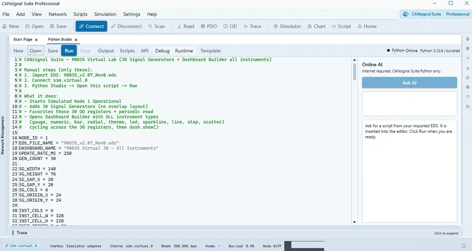Click the folder icon in right sidebar
Viewport: 472px width, 251px height.
click(x=468, y=106)
